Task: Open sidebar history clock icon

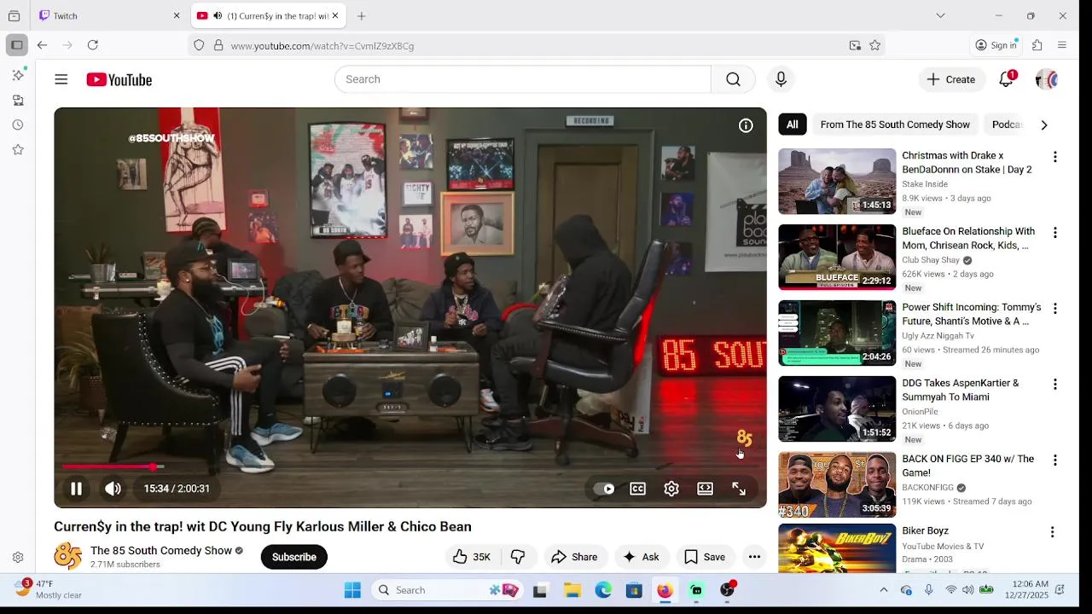Action: (x=18, y=125)
